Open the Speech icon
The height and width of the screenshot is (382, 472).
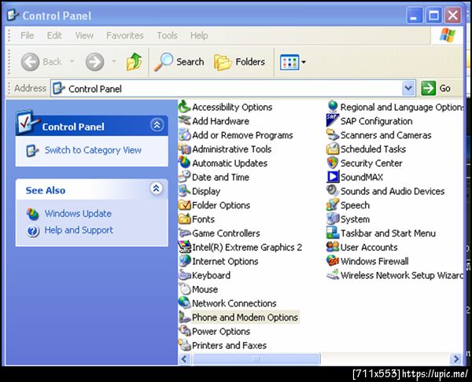[x=333, y=205]
